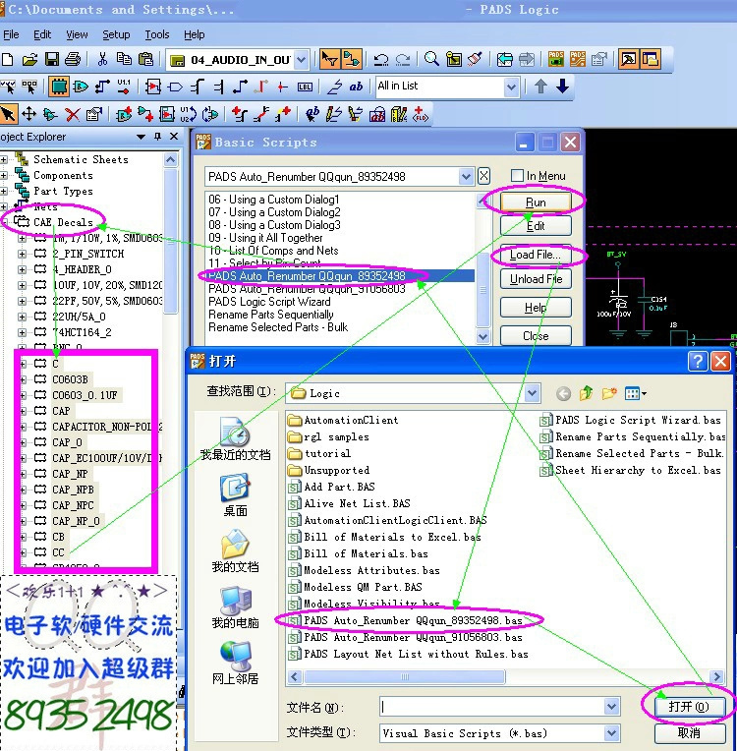Open the AutomationClient folder
This screenshot has height=751, width=737.
tap(343, 420)
